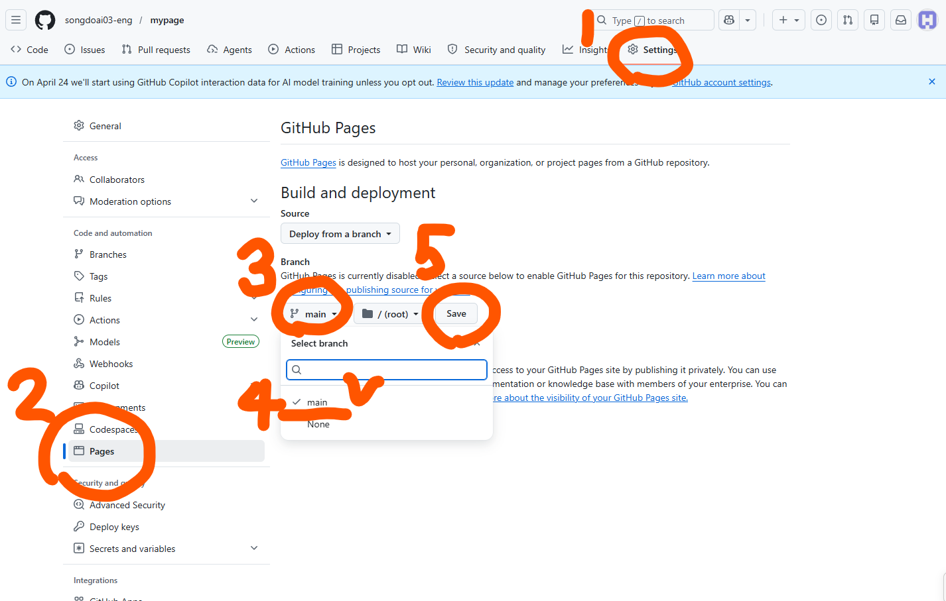The height and width of the screenshot is (601, 946).
Task: Switch to the Actions tab
Action: [x=292, y=50]
